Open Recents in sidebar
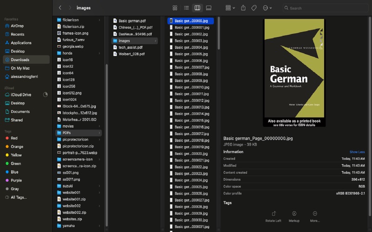 26,34
